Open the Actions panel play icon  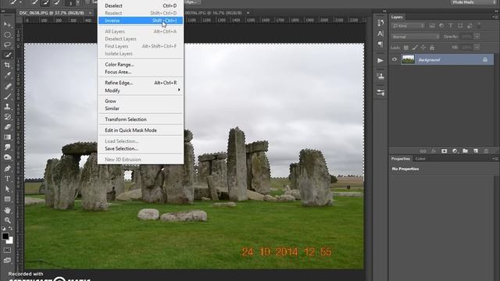380,60
